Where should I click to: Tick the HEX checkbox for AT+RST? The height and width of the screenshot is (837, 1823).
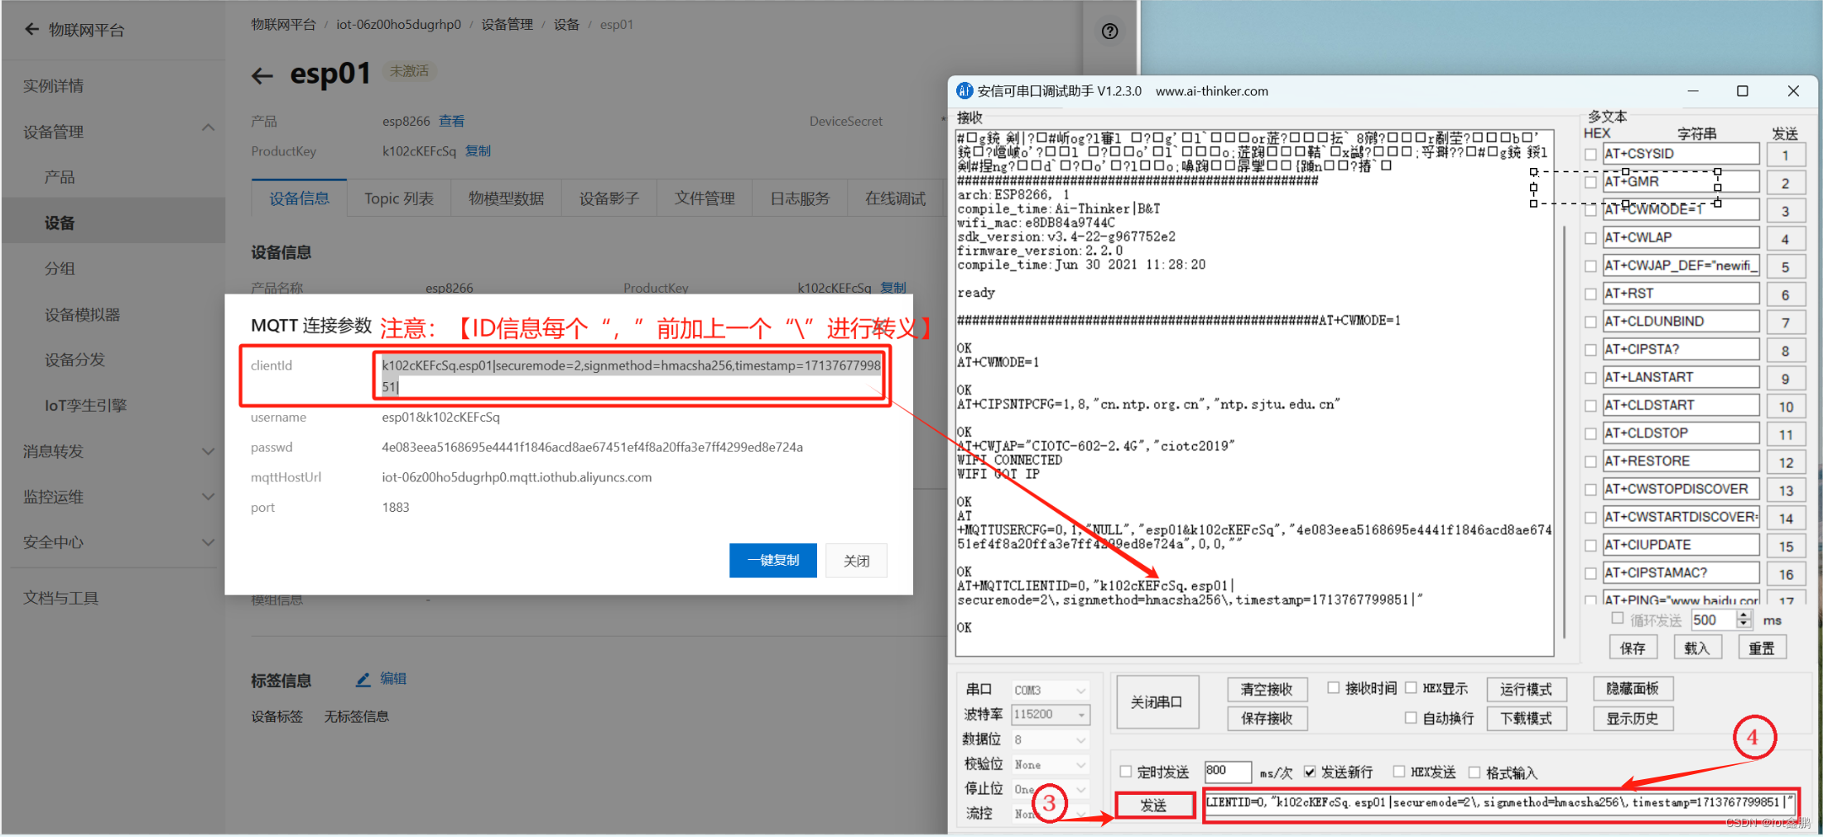coord(1590,294)
